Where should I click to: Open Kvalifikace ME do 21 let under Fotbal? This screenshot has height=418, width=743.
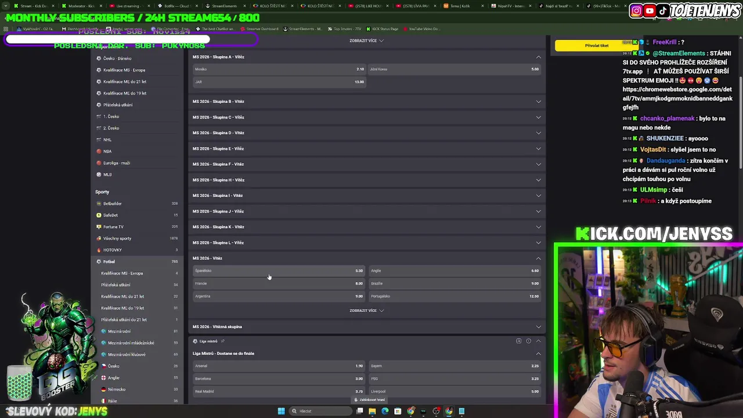coord(122,297)
